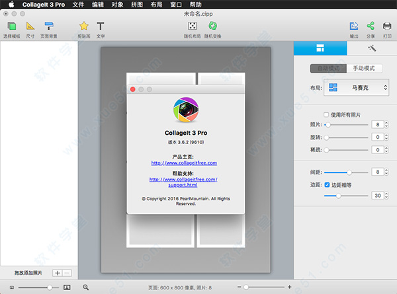Click the 照片 count slider
The width and height of the screenshot is (397, 294).
coord(346,125)
